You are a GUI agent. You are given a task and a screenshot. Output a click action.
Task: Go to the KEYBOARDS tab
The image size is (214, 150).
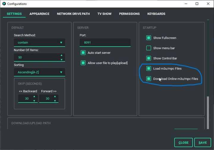(x=156, y=14)
